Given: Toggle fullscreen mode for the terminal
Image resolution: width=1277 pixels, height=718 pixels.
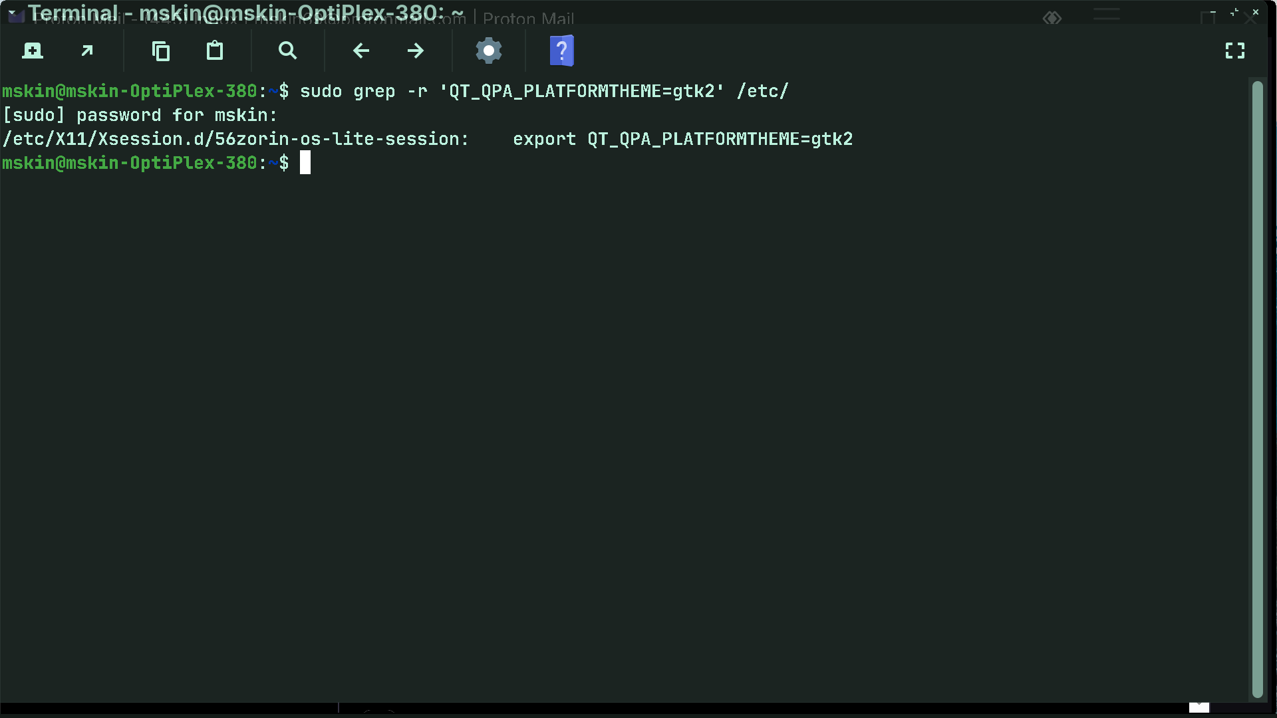Looking at the screenshot, I should click(x=1235, y=51).
